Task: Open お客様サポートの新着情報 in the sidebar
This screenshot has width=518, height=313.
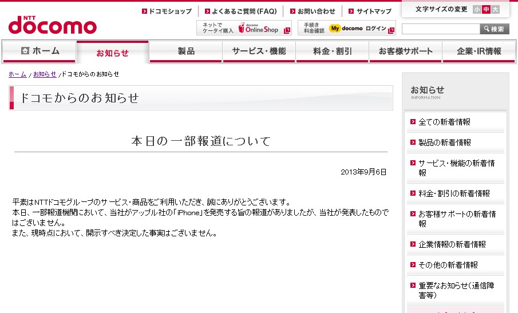Action: [x=457, y=219]
